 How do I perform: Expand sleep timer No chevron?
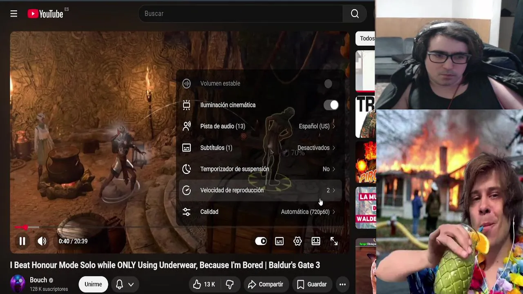pyautogui.click(x=334, y=169)
